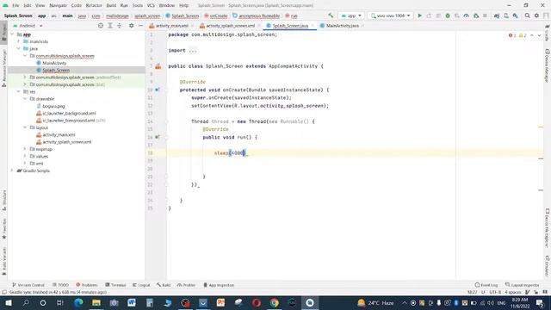Open the app run configuration dropdown
Screen dimensions: 551x310
pos(351,15)
